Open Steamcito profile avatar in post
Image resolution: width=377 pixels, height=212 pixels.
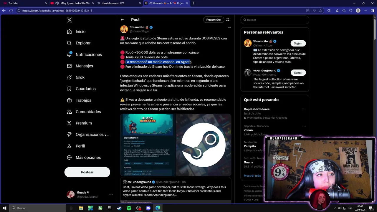pyautogui.click(x=124, y=29)
